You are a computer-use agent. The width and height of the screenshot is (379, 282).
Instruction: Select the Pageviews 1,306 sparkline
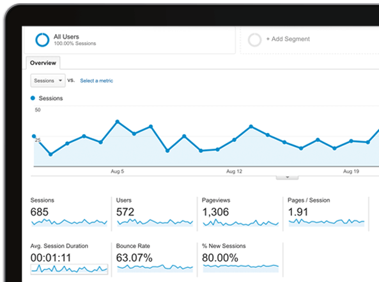coord(241,223)
